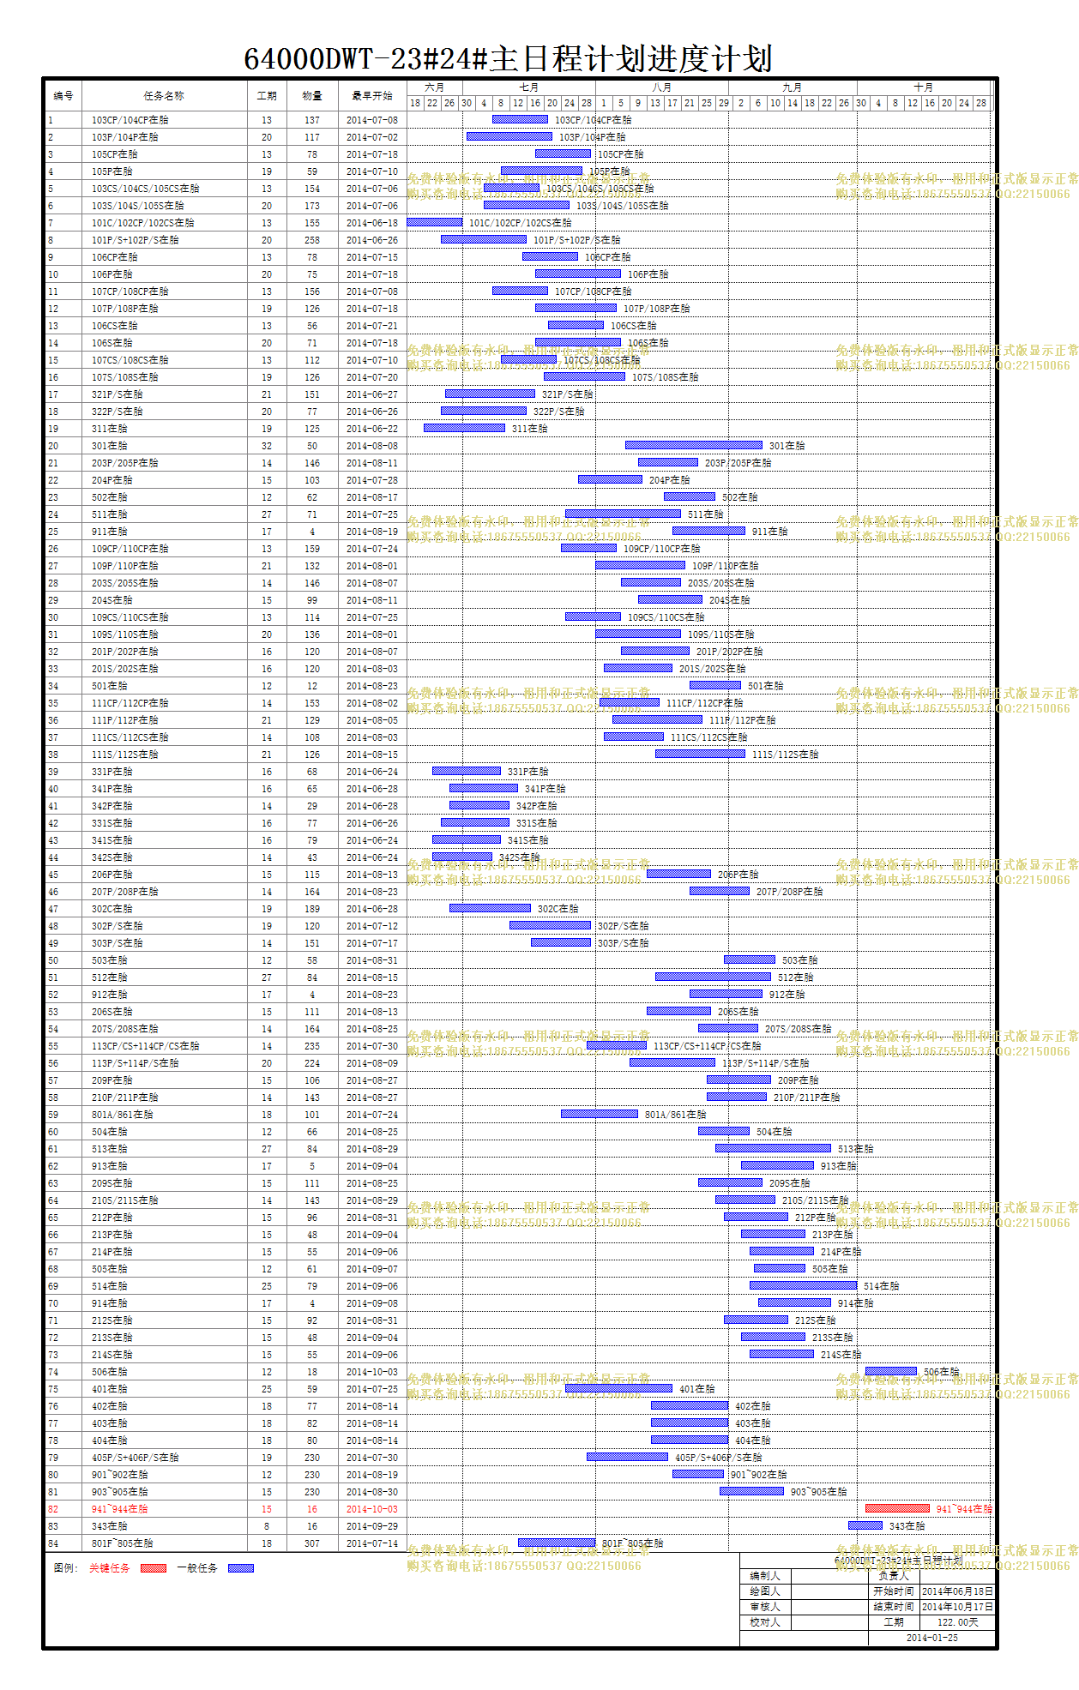
Task: Click quantity value 189 in row 47
Action: 312,909
